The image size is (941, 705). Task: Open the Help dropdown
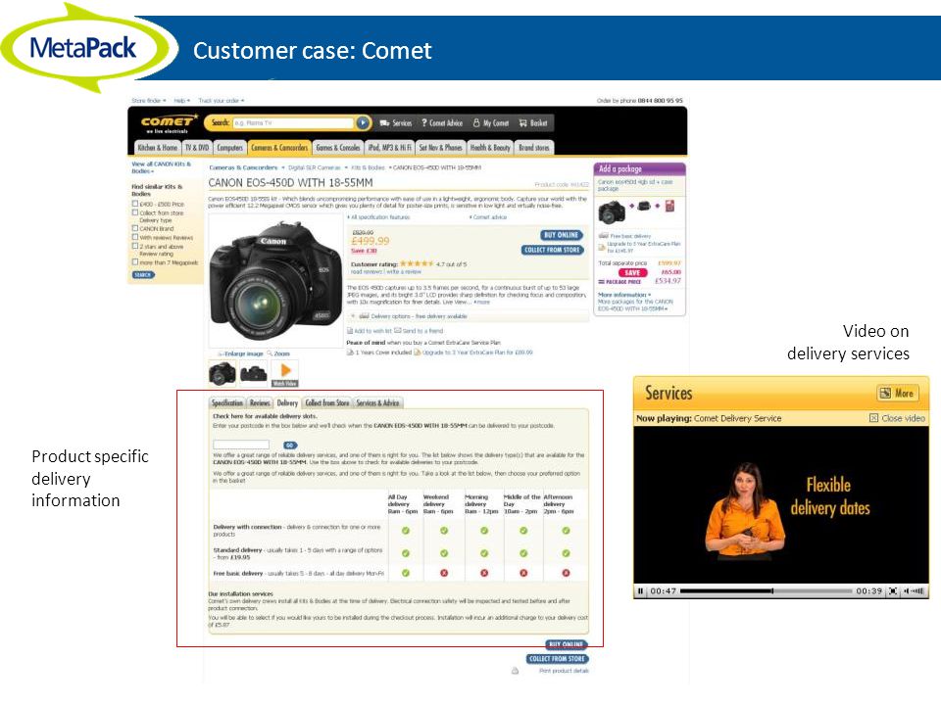(182, 101)
